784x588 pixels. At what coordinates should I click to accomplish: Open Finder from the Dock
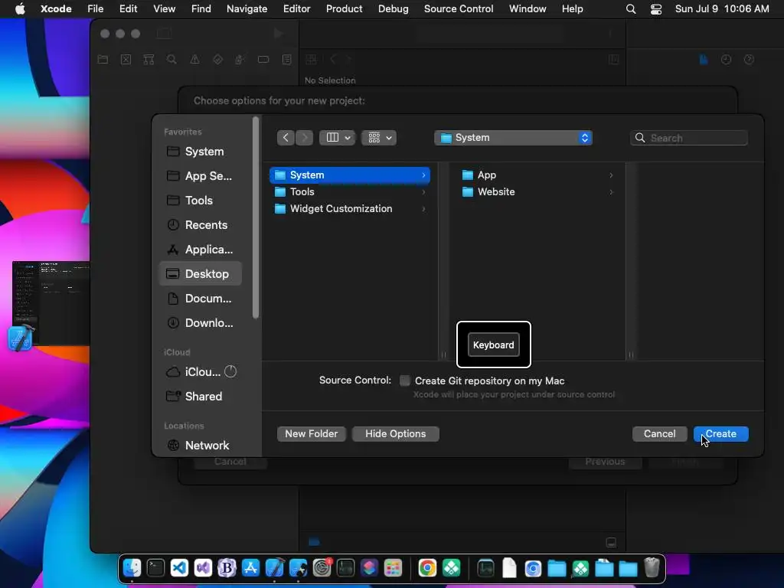click(x=132, y=568)
